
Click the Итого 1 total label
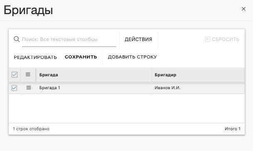[233, 129]
